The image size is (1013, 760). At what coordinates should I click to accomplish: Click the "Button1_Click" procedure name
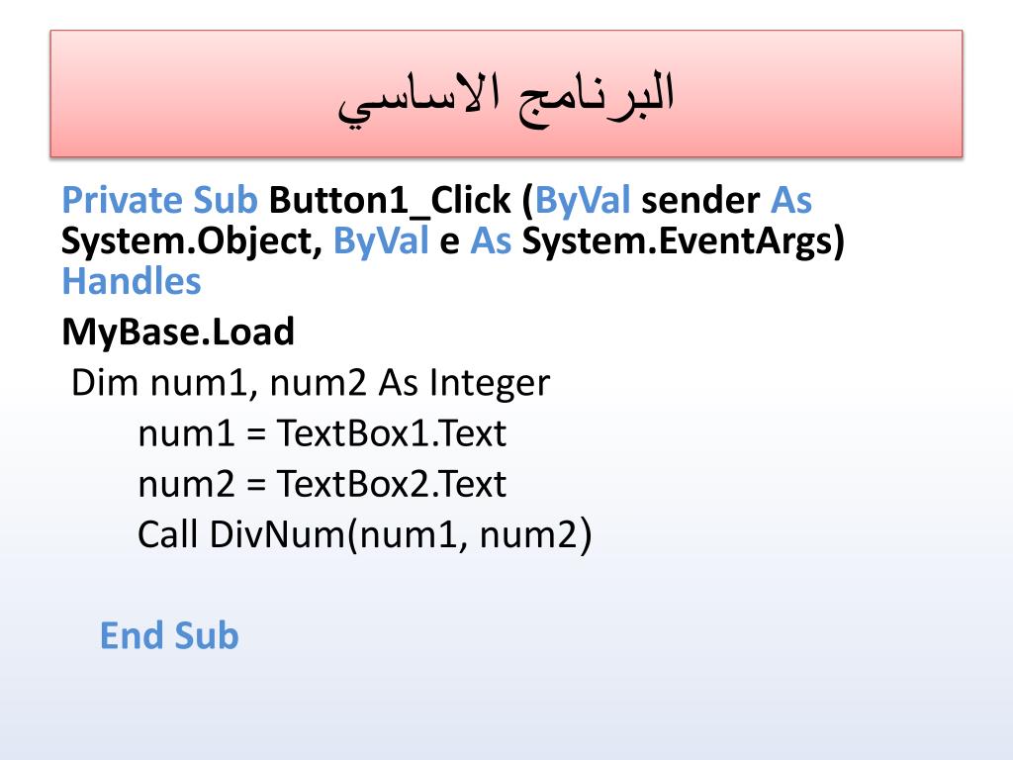point(390,201)
